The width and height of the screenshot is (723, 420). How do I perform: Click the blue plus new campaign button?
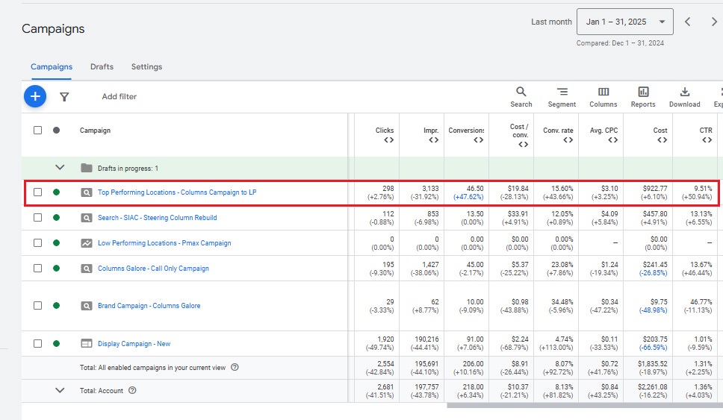35,96
